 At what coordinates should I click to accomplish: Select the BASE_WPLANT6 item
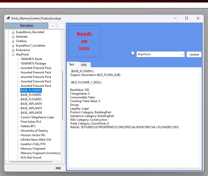tap(31, 113)
